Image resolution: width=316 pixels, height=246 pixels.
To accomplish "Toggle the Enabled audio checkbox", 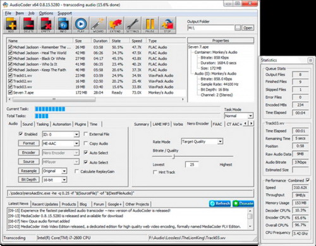I will tap(21, 134).
